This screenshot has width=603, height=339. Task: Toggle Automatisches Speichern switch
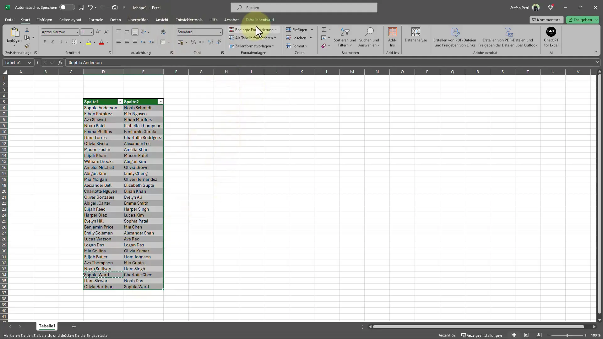coord(67,8)
